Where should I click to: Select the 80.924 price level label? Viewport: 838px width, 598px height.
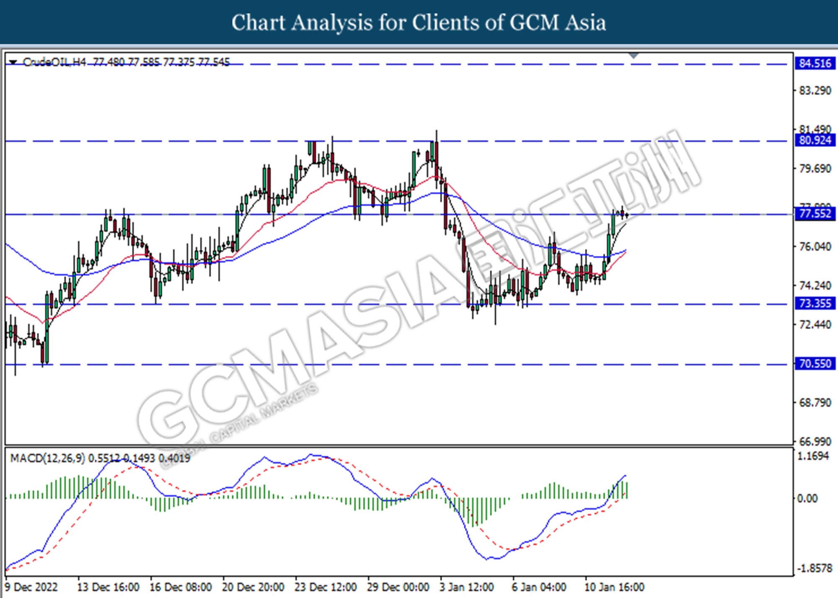pos(815,140)
